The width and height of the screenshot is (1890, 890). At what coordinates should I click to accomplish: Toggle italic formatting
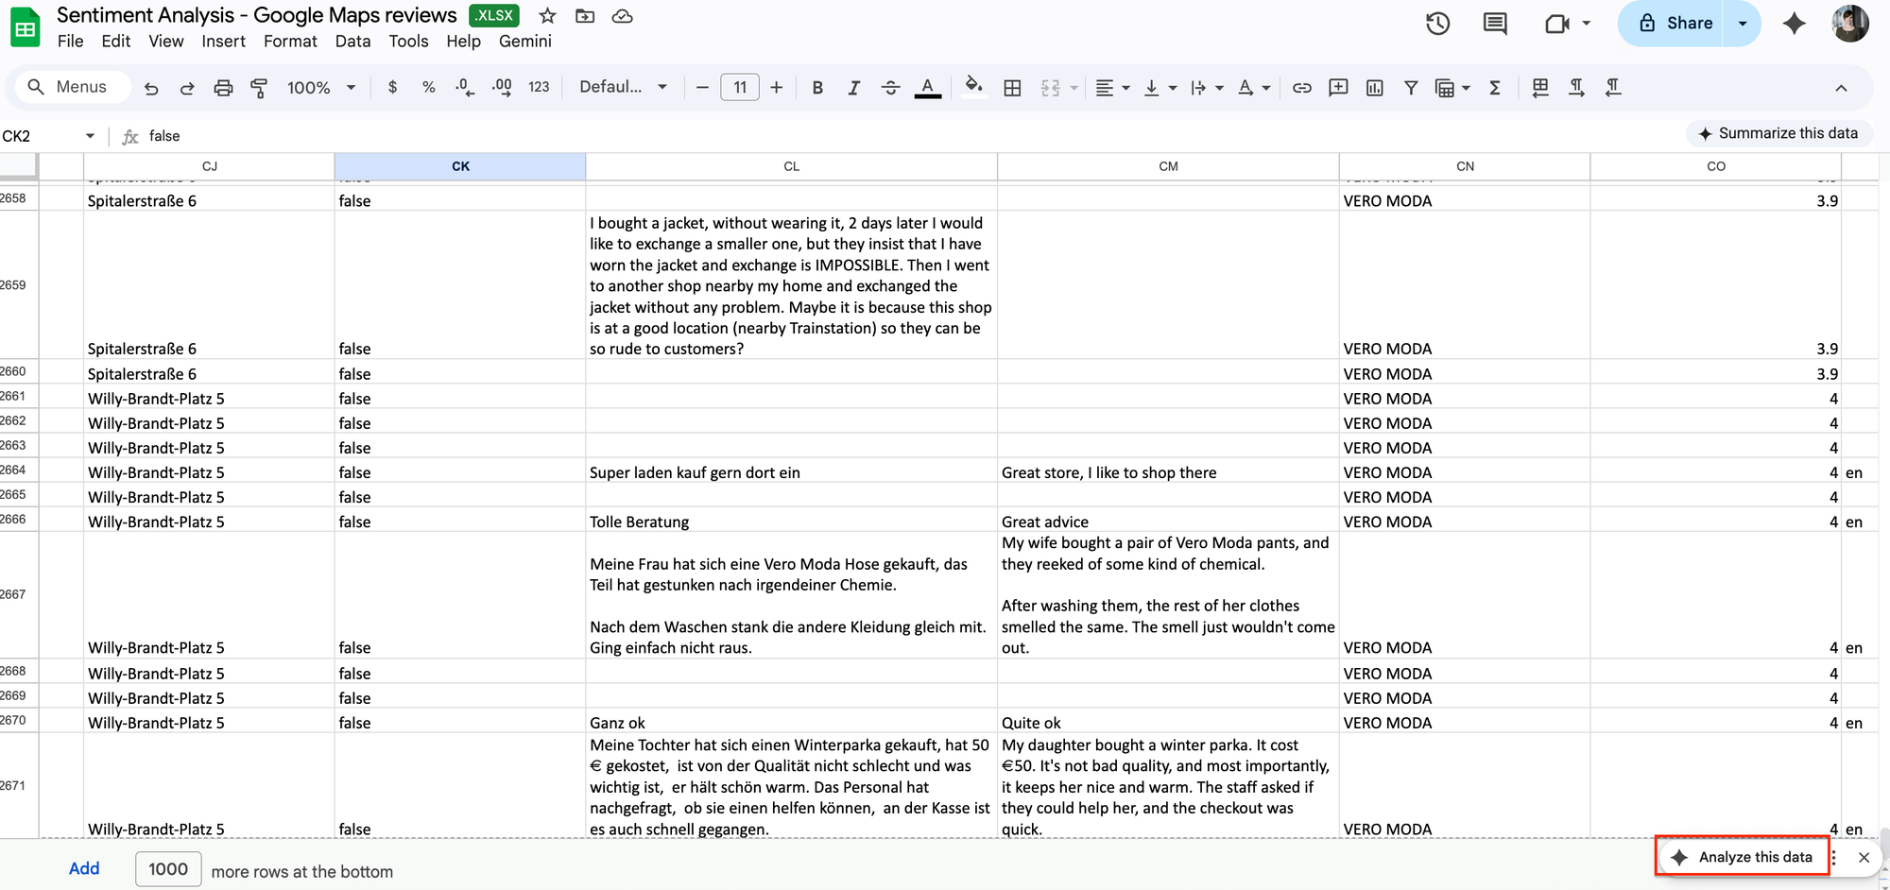[853, 88]
